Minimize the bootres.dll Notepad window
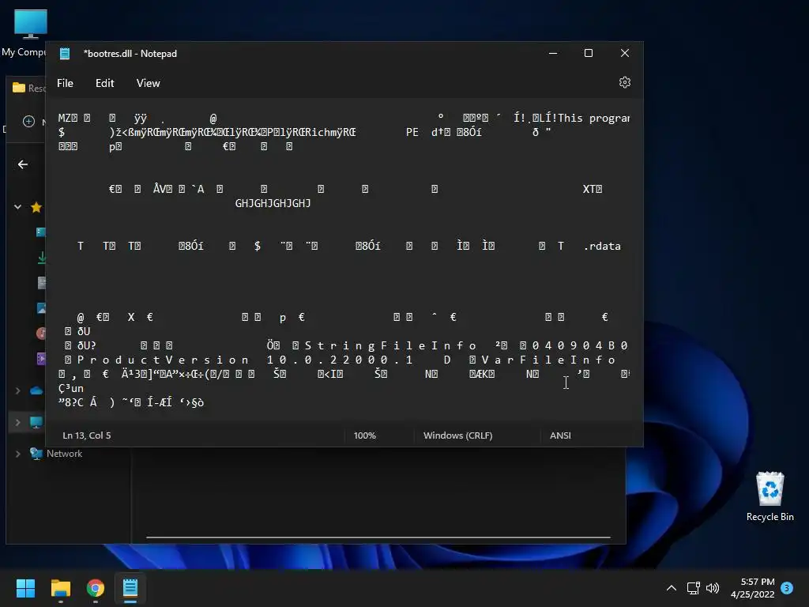Viewport: 809px width, 607px height. coord(553,53)
